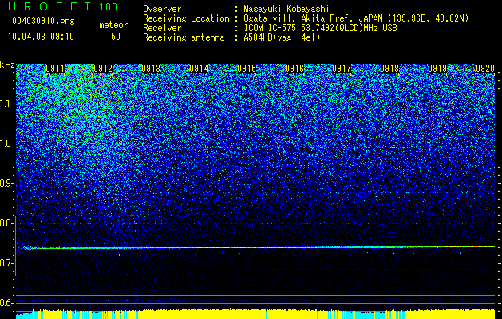Click the 0.6 kHz axis label
The width and height of the screenshot is (502, 319).
[7, 303]
